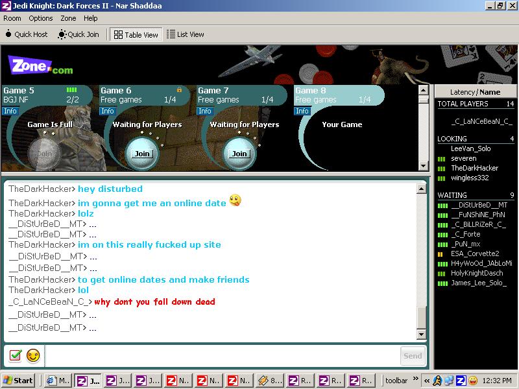519x389 pixels.
Task: Select player James_Lee_Solo_
Action: 479,283
